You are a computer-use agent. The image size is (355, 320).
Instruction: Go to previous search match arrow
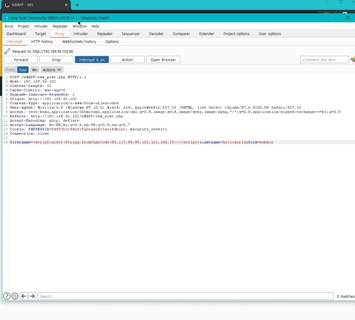pos(24,296)
